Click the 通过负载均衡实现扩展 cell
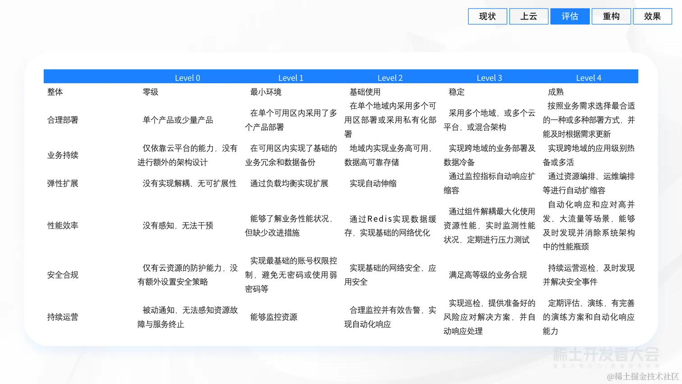This screenshot has height=384, width=682. tap(289, 183)
